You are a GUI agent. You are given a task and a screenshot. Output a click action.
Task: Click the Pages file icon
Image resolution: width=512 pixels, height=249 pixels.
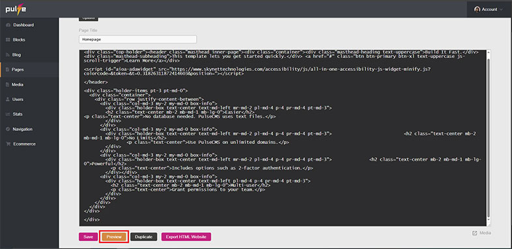pyautogui.click(x=8, y=70)
